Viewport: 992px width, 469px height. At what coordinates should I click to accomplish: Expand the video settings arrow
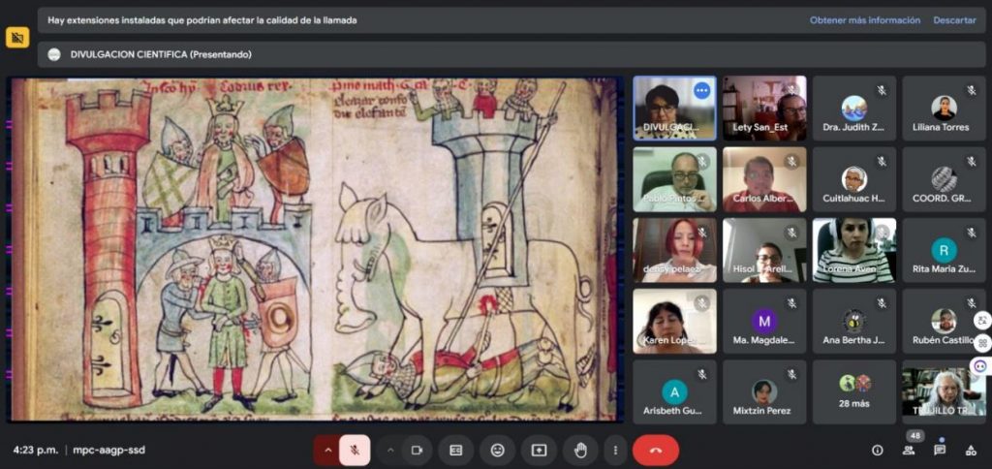[391, 450]
